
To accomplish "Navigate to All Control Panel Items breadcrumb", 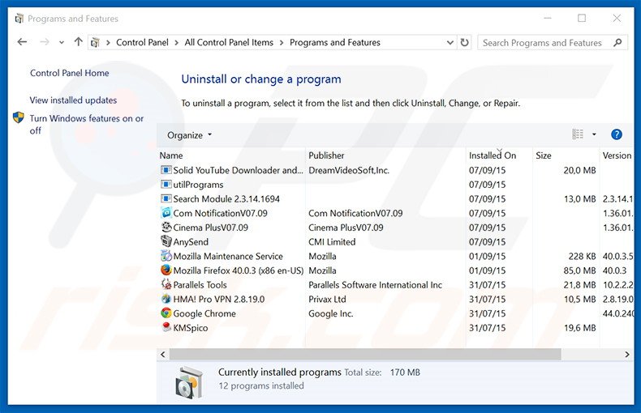I will 229,42.
